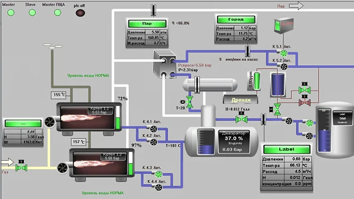Click the P=2.316ар pressure text
Screen dimensions: 354x199
tap(188, 70)
